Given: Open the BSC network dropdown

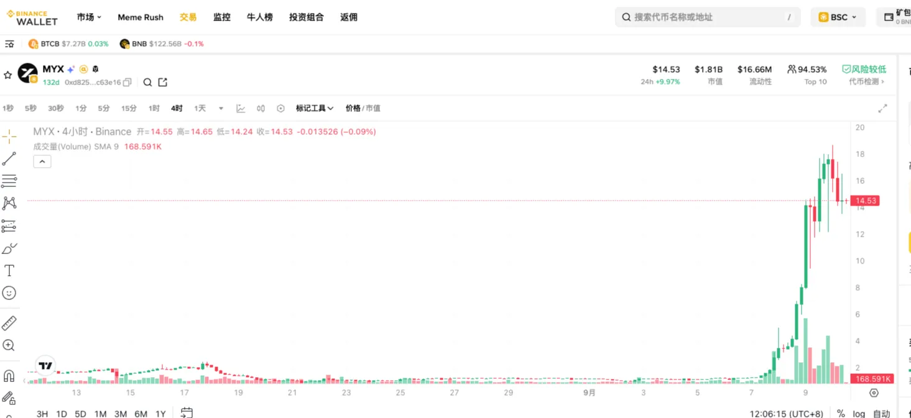Looking at the screenshot, I should pos(838,17).
